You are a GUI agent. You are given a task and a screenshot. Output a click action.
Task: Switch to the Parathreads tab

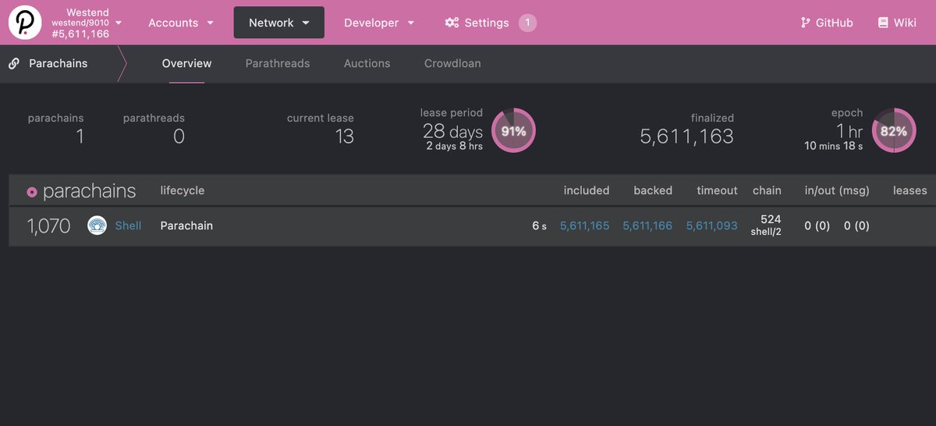coord(278,63)
